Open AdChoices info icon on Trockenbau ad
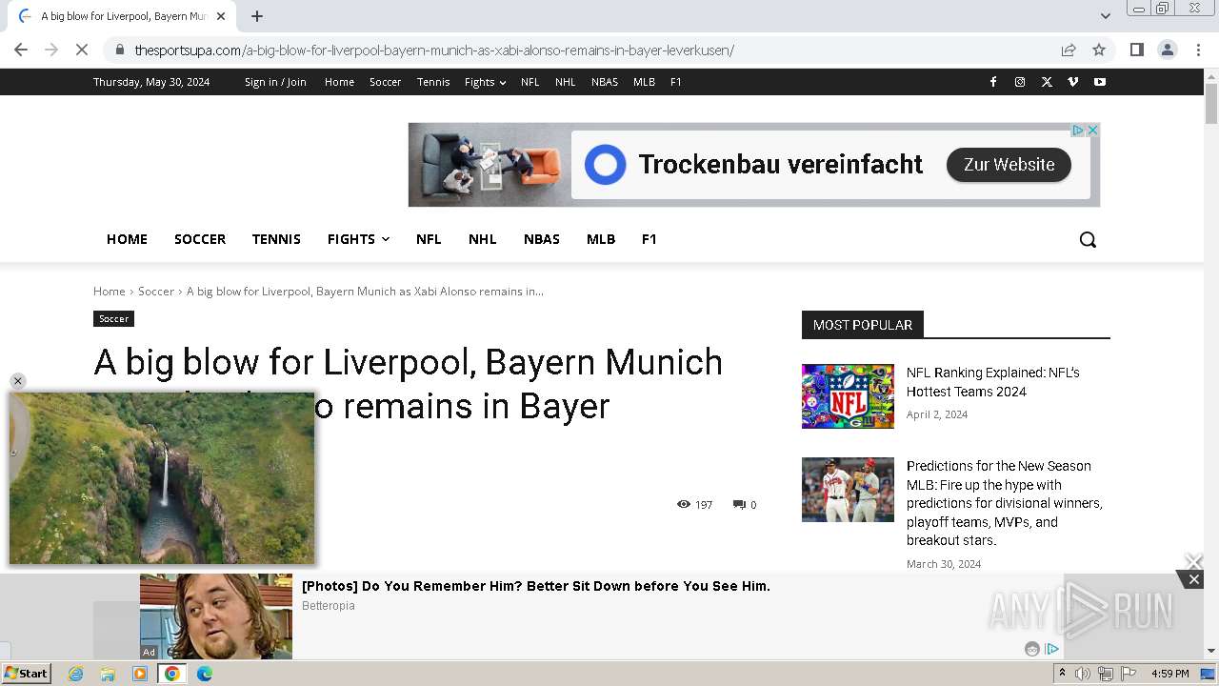The width and height of the screenshot is (1219, 686). [x=1079, y=131]
